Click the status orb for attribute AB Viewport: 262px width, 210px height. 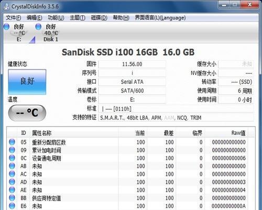pyautogui.click(x=12, y=166)
